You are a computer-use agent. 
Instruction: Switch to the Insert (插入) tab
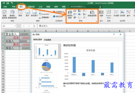[21, 7]
